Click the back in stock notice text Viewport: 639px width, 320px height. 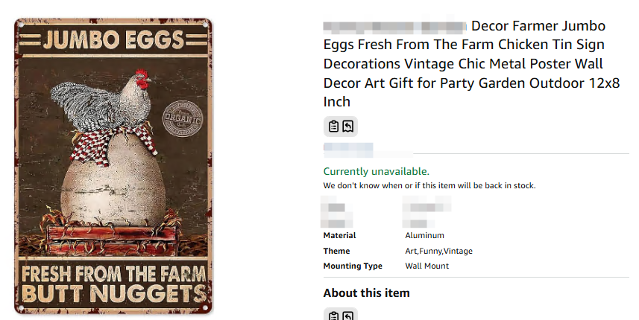pos(429,185)
